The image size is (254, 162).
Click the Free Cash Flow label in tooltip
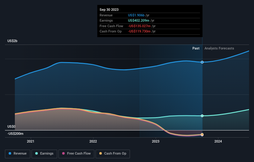click(x=111, y=26)
